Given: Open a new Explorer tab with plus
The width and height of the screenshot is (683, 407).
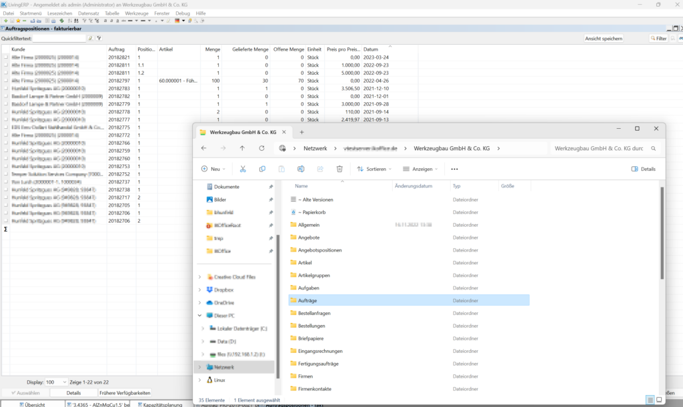Looking at the screenshot, I should click(301, 132).
